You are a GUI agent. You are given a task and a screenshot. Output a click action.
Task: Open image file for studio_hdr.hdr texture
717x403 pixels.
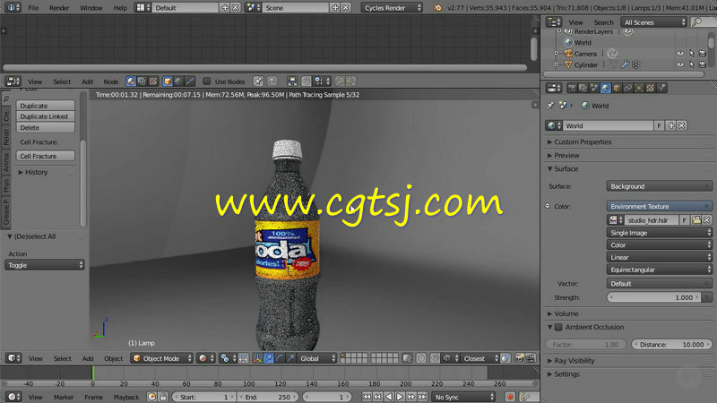[696, 220]
